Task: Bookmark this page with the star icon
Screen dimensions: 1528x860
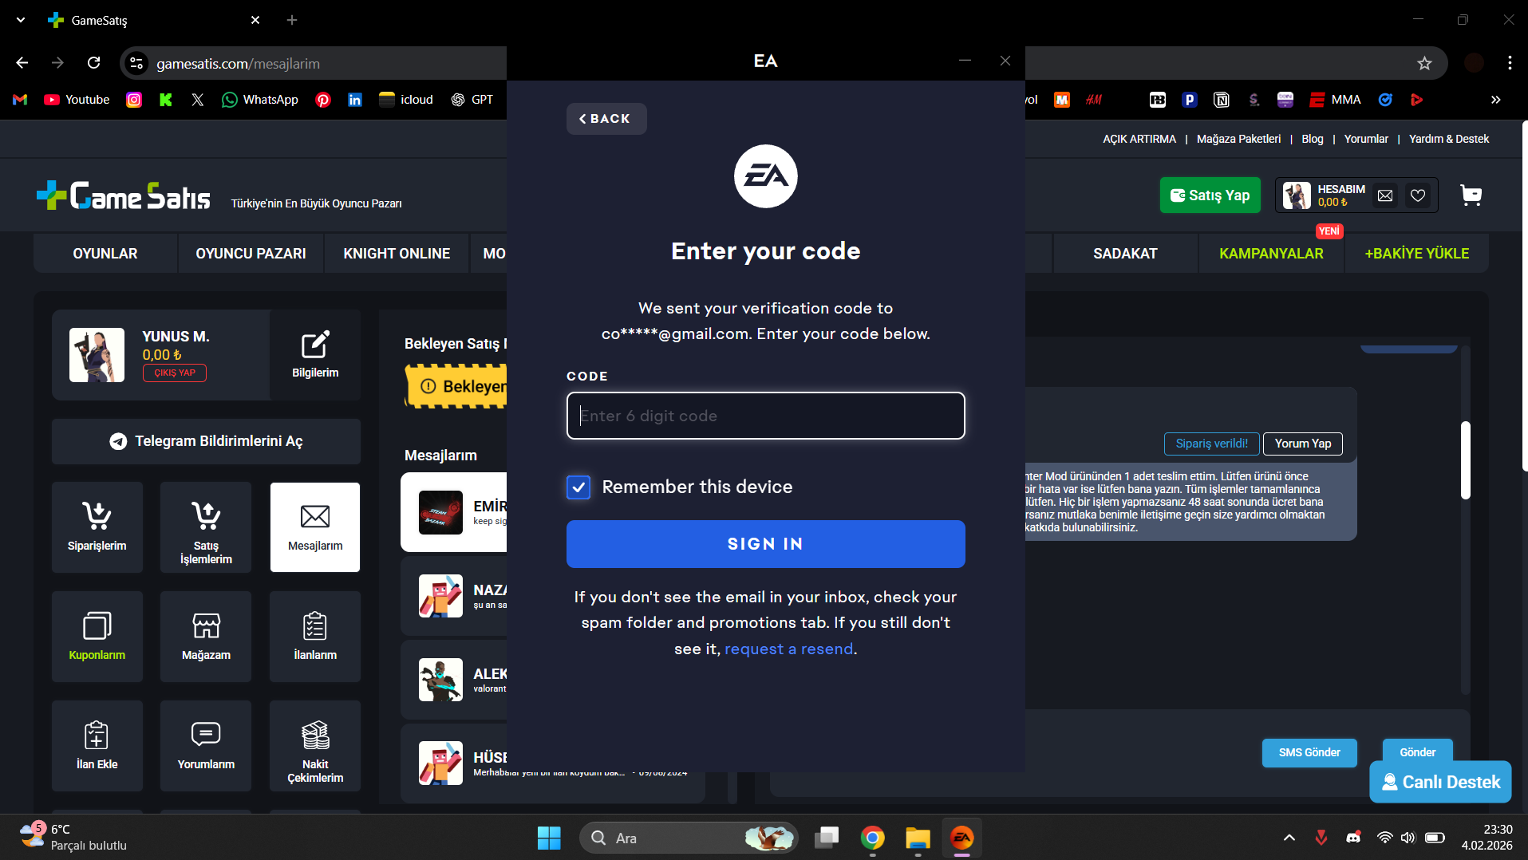Action: click(1425, 63)
